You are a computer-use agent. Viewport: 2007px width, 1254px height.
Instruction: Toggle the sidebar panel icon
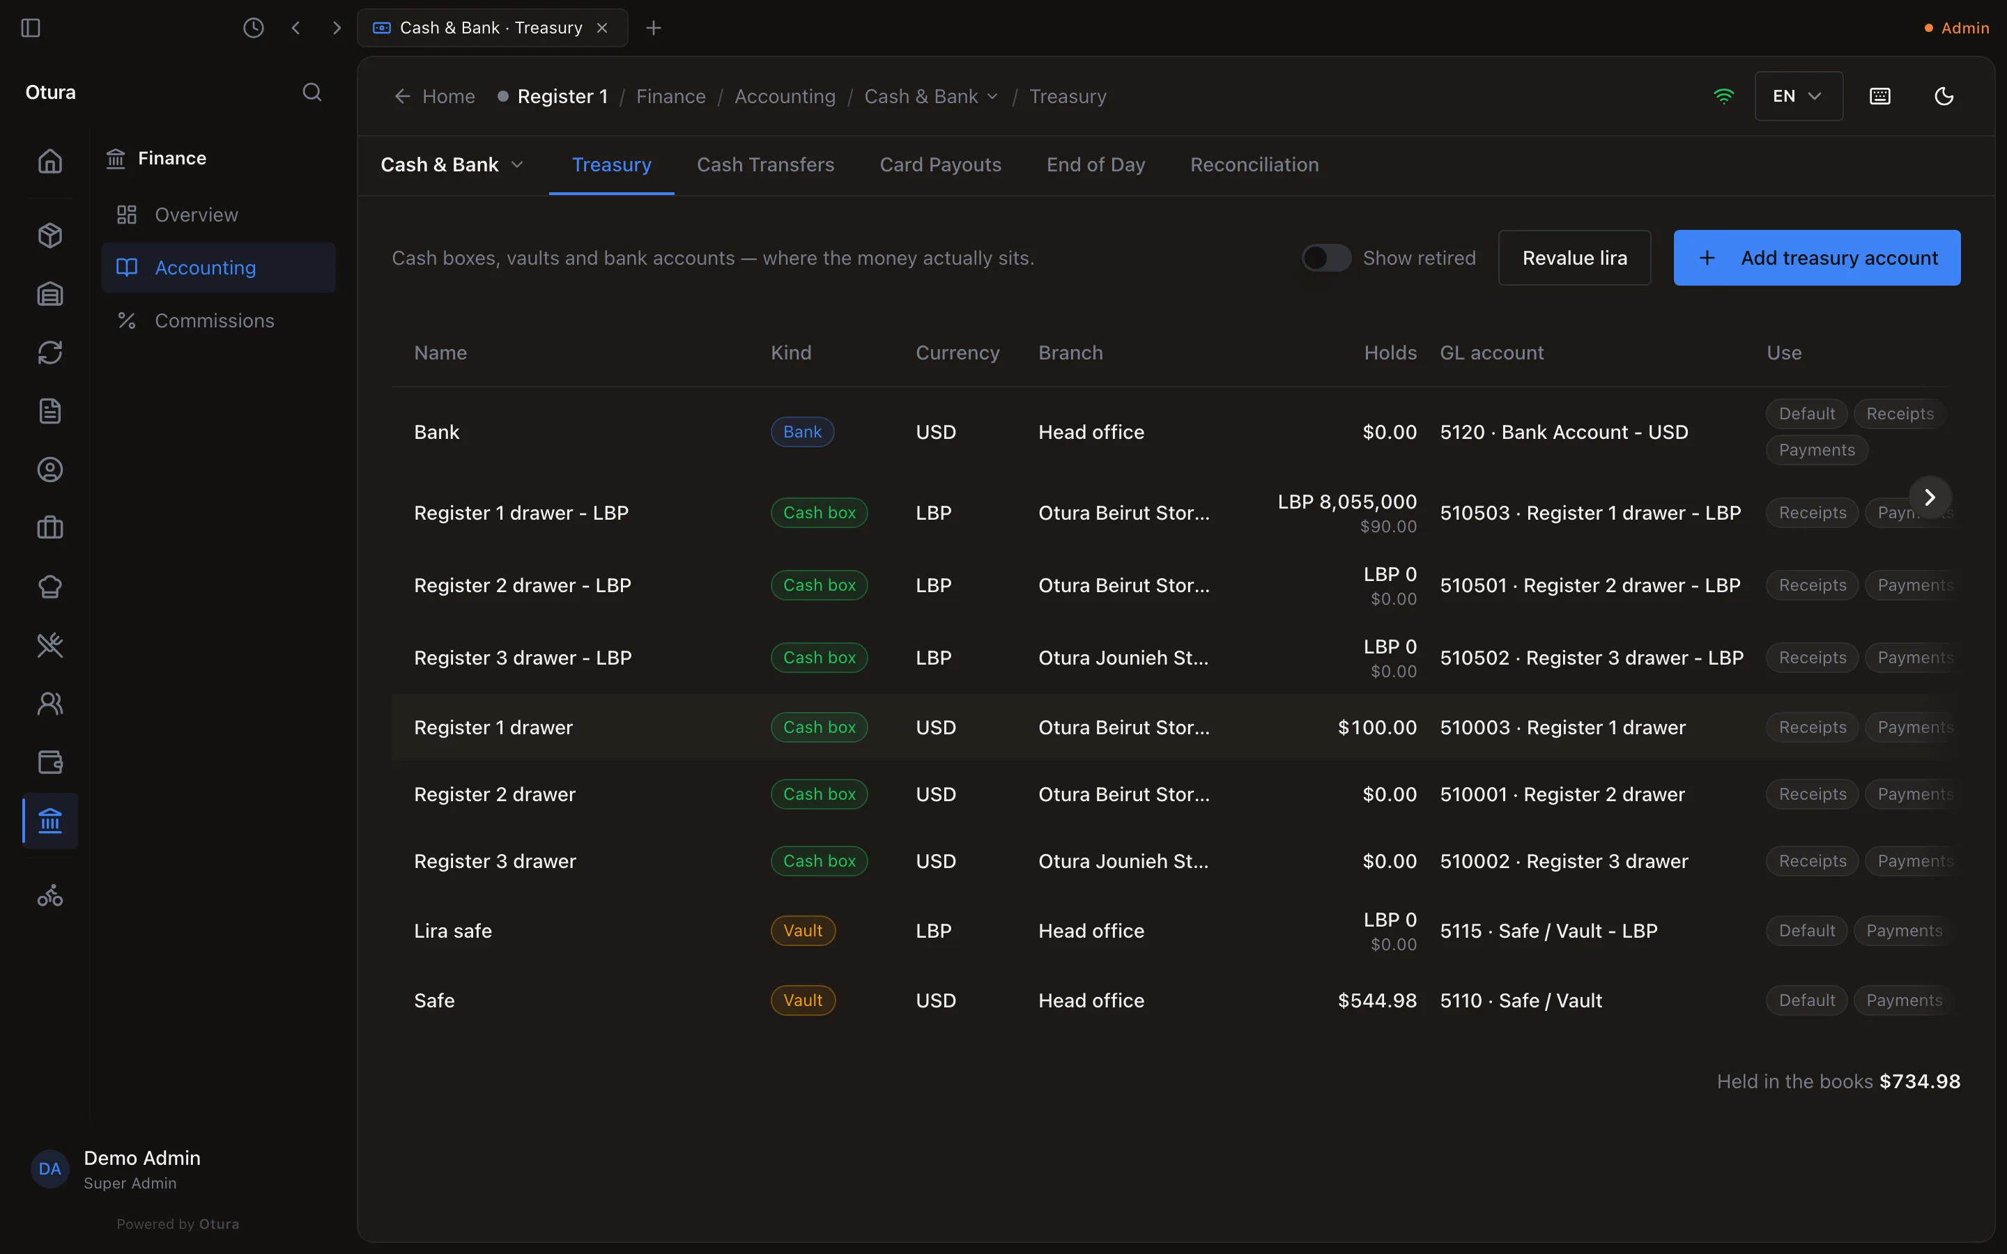(x=31, y=27)
